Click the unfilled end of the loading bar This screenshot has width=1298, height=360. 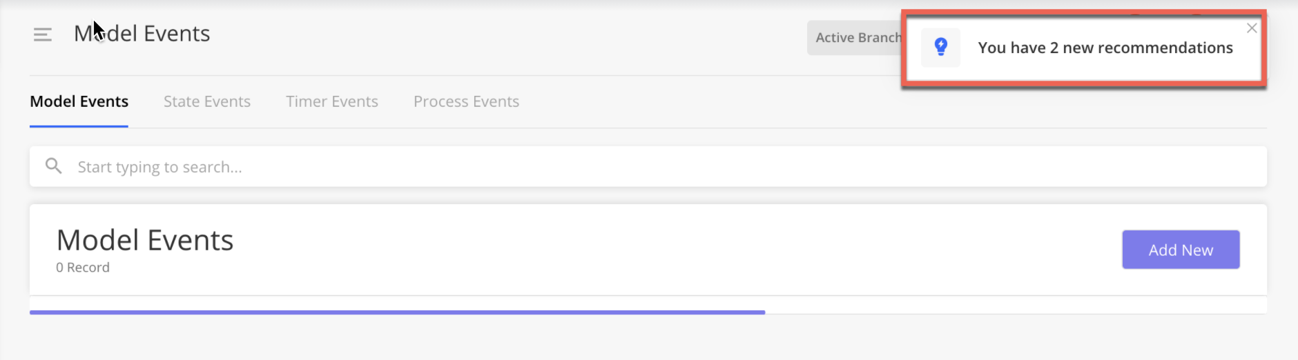pyautogui.click(x=1016, y=312)
